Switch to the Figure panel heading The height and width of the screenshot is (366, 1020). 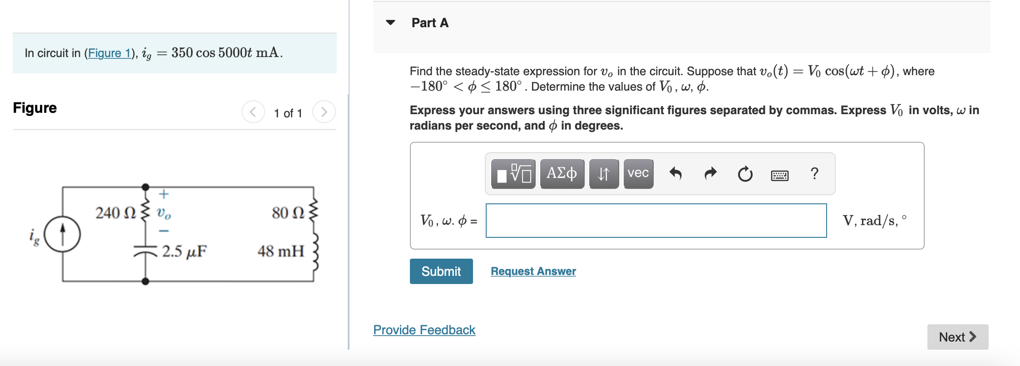34,108
